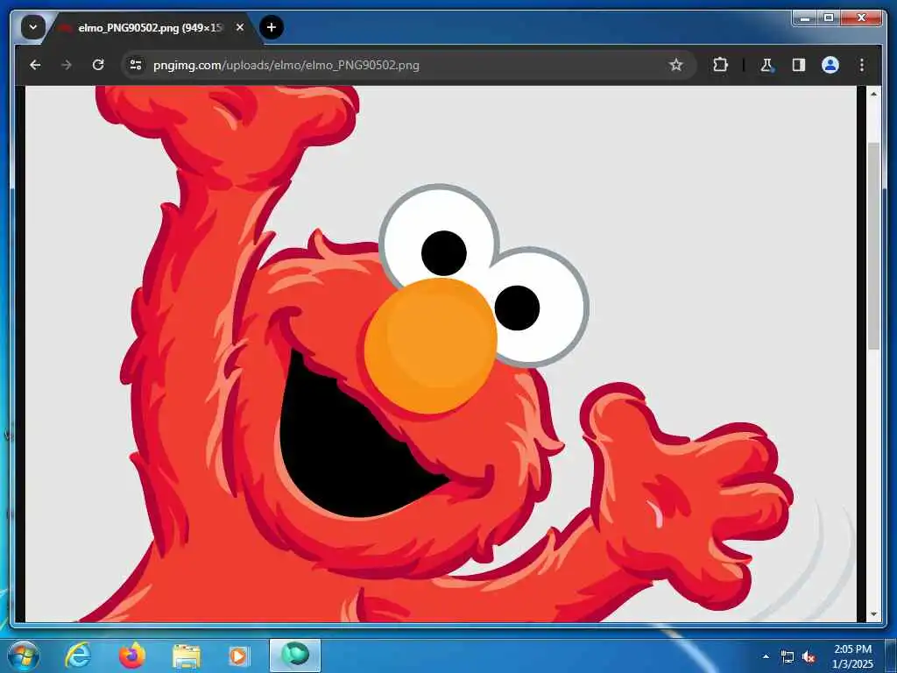The image size is (897, 673).
Task: Toggle the browser side panel
Action: tap(799, 65)
